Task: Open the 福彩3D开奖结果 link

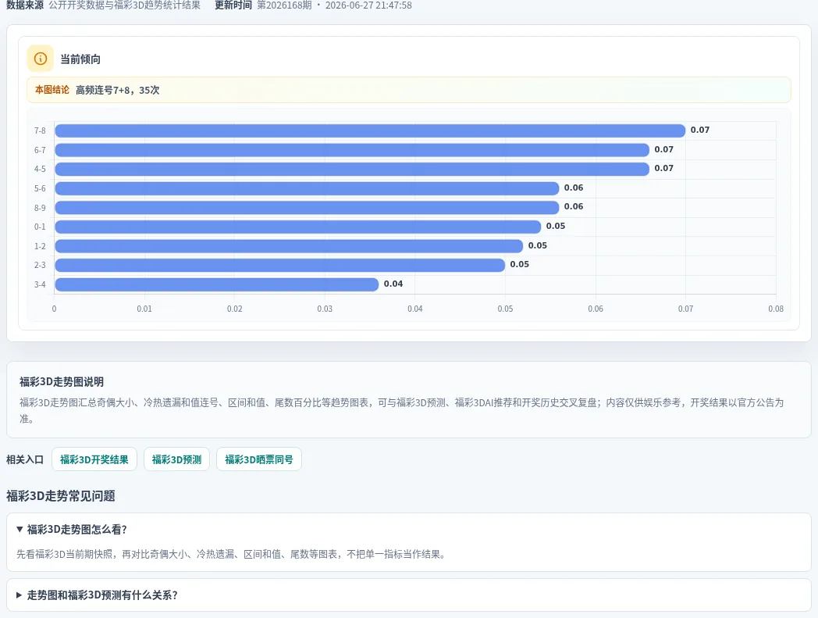Action: point(94,459)
